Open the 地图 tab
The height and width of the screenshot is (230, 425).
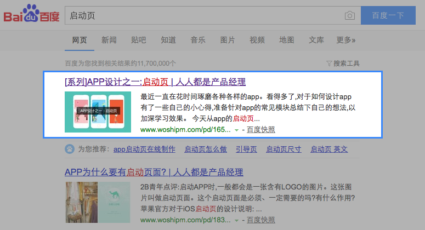click(286, 40)
